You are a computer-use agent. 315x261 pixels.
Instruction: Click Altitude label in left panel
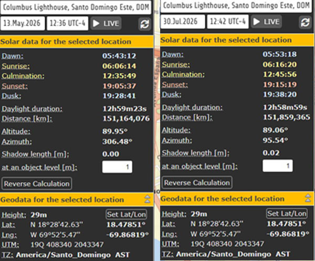[16, 132]
